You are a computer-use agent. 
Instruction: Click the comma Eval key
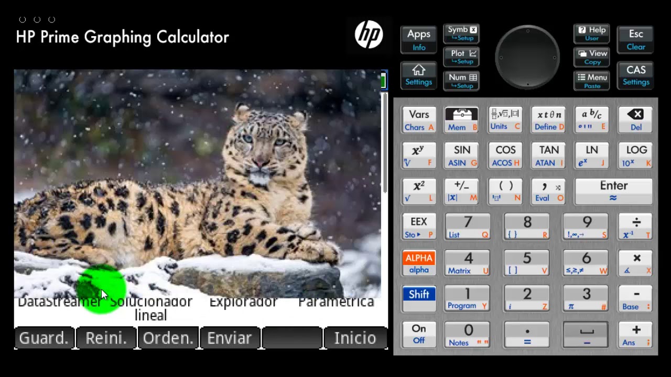click(x=549, y=191)
